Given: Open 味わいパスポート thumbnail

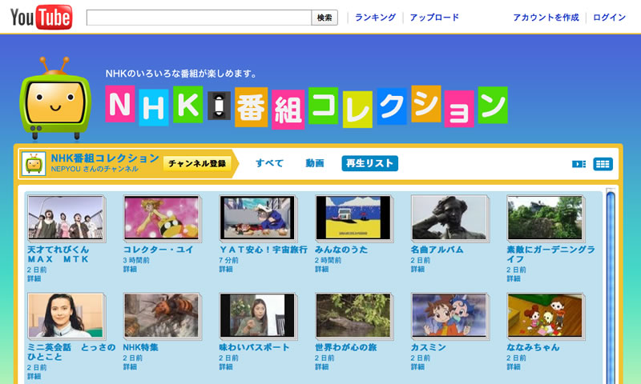Looking at the screenshot, I should click(257, 315).
